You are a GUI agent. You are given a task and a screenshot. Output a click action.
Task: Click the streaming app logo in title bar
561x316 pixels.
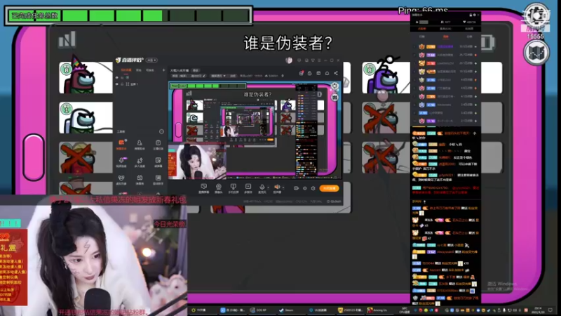(130, 60)
